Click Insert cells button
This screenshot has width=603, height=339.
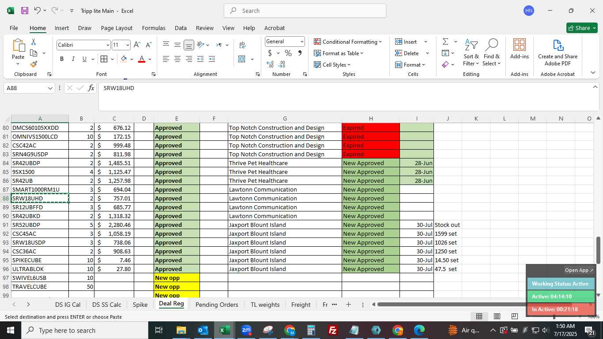[406, 42]
